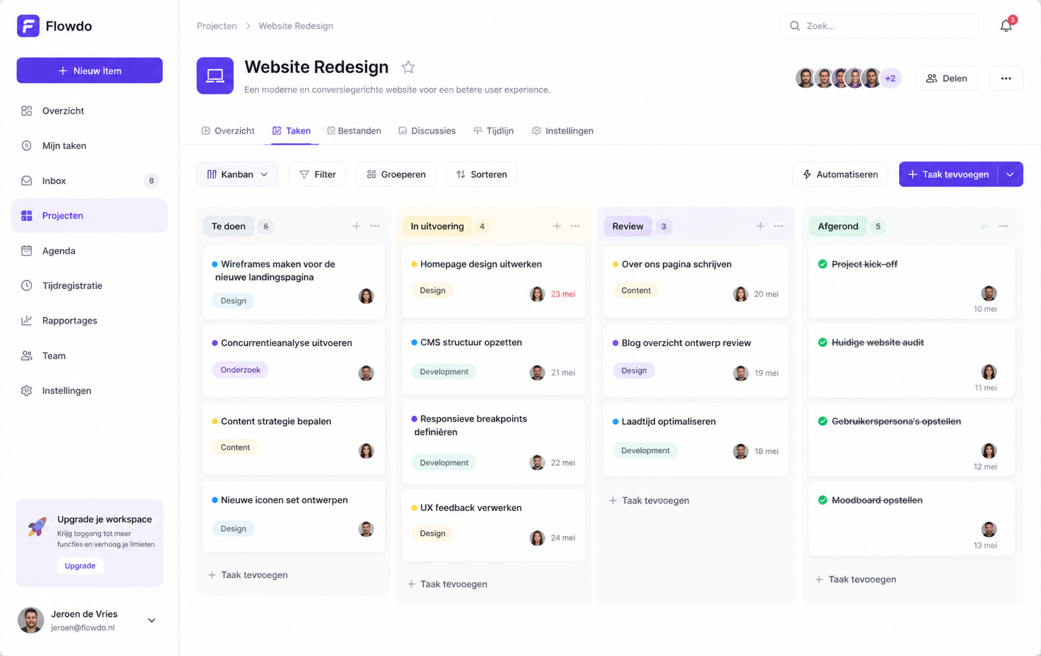Viewport: 1041px width, 656px height.
Task: Click Taak tevoegen under Te doen column
Action: click(248, 575)
